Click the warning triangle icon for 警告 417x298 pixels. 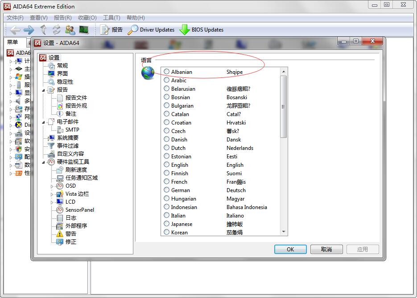(60, 234)
